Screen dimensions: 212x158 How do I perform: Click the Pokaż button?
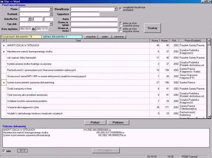pyautogui.click(x=95, y=122)
